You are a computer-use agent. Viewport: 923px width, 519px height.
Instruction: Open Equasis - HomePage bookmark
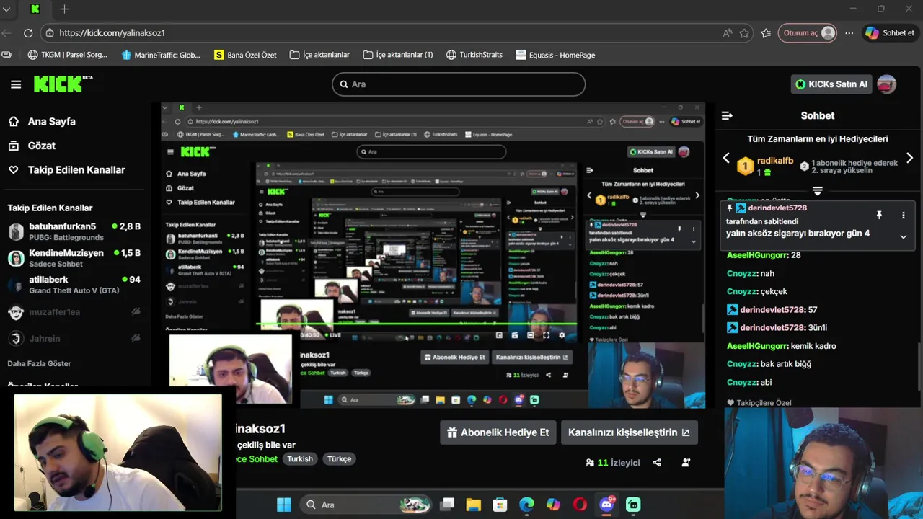[555, 55]
